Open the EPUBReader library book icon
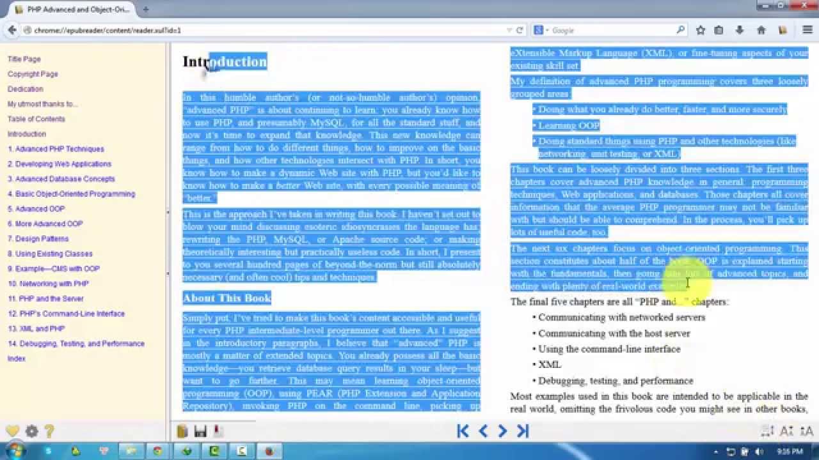 pos(182,431)
